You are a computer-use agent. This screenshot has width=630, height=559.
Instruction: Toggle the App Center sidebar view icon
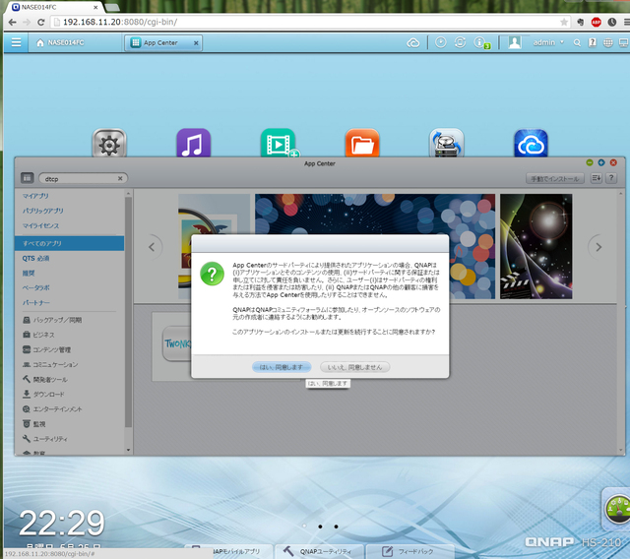(28, 178)
